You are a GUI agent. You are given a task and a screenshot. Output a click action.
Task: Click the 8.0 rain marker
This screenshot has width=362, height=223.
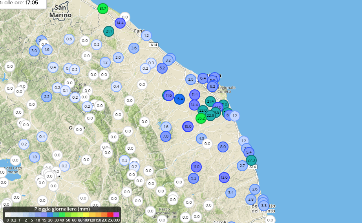(223, 147)
